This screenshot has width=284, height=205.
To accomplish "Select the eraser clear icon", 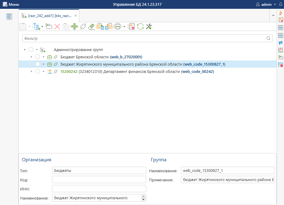I will (x=92, y=27).
